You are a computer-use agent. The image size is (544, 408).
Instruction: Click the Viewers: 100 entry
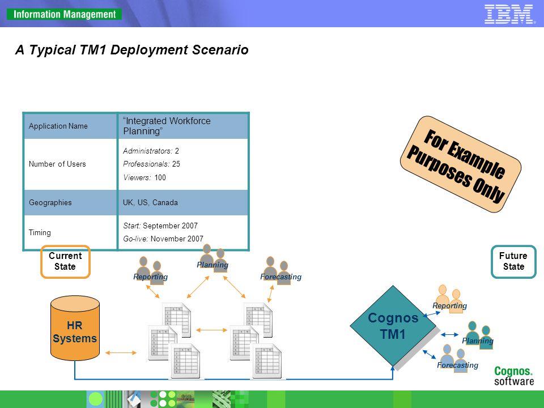click(144, 177)
